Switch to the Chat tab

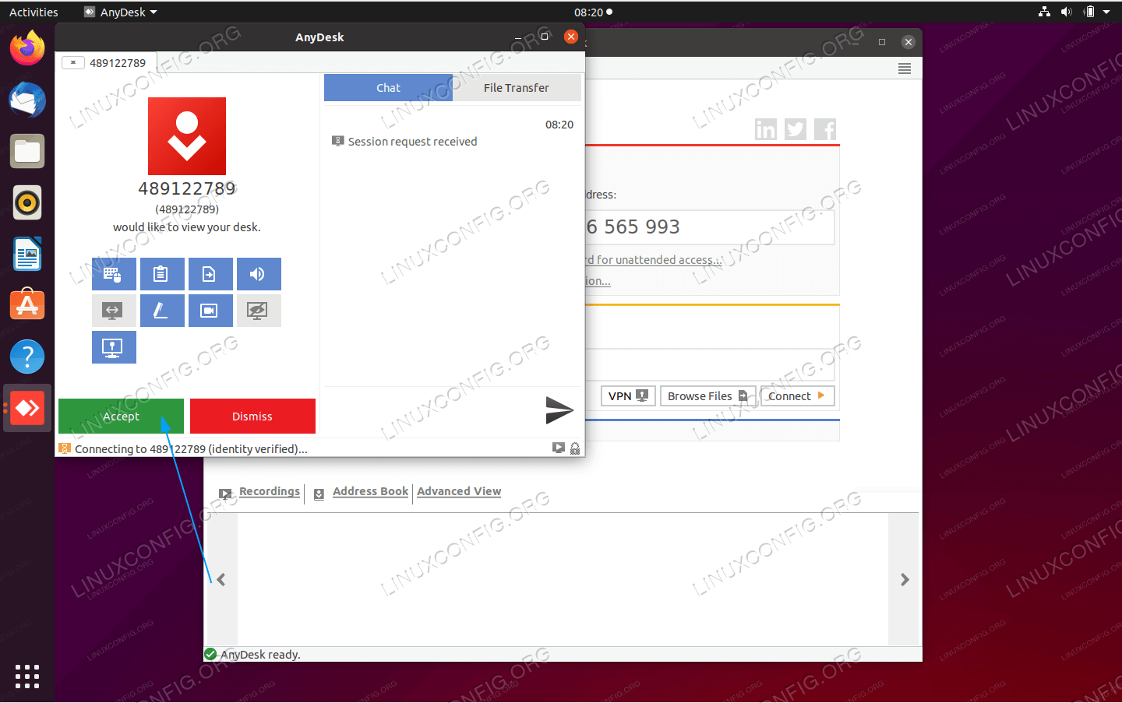[388, 88]
